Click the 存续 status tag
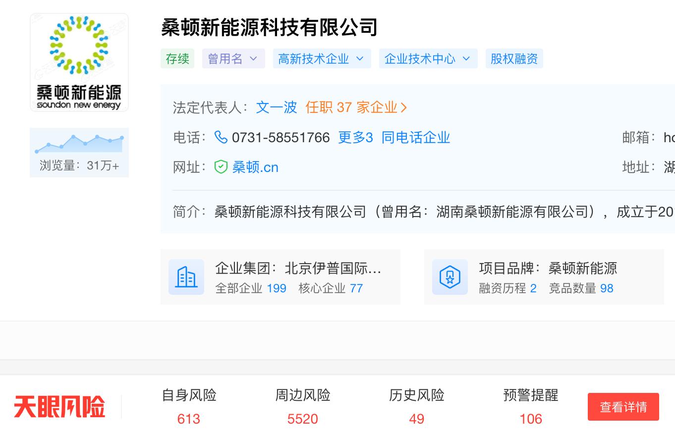This screenshot has width=675, height=437. [x=177, y=58]
